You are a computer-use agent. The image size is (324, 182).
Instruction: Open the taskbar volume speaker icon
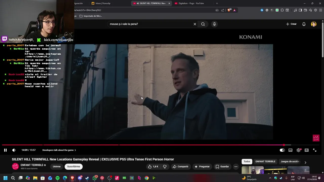(303, 178)
